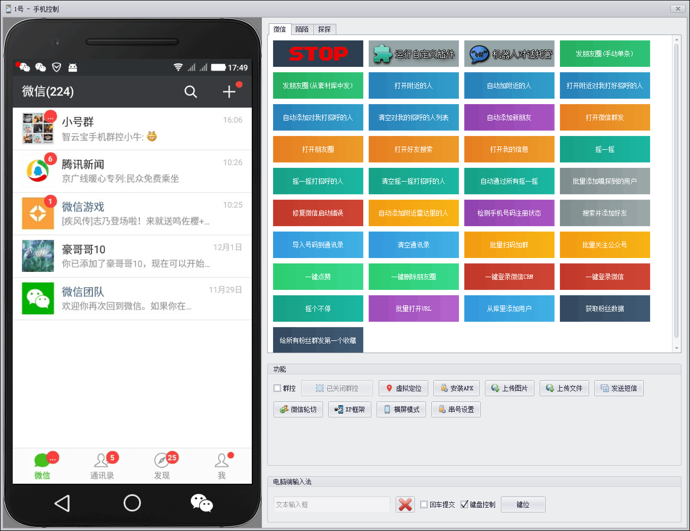This screenshot has height=531, width=690.
Task: Switch to the 发现 discover bottom tab
Action: click(162, 466)
